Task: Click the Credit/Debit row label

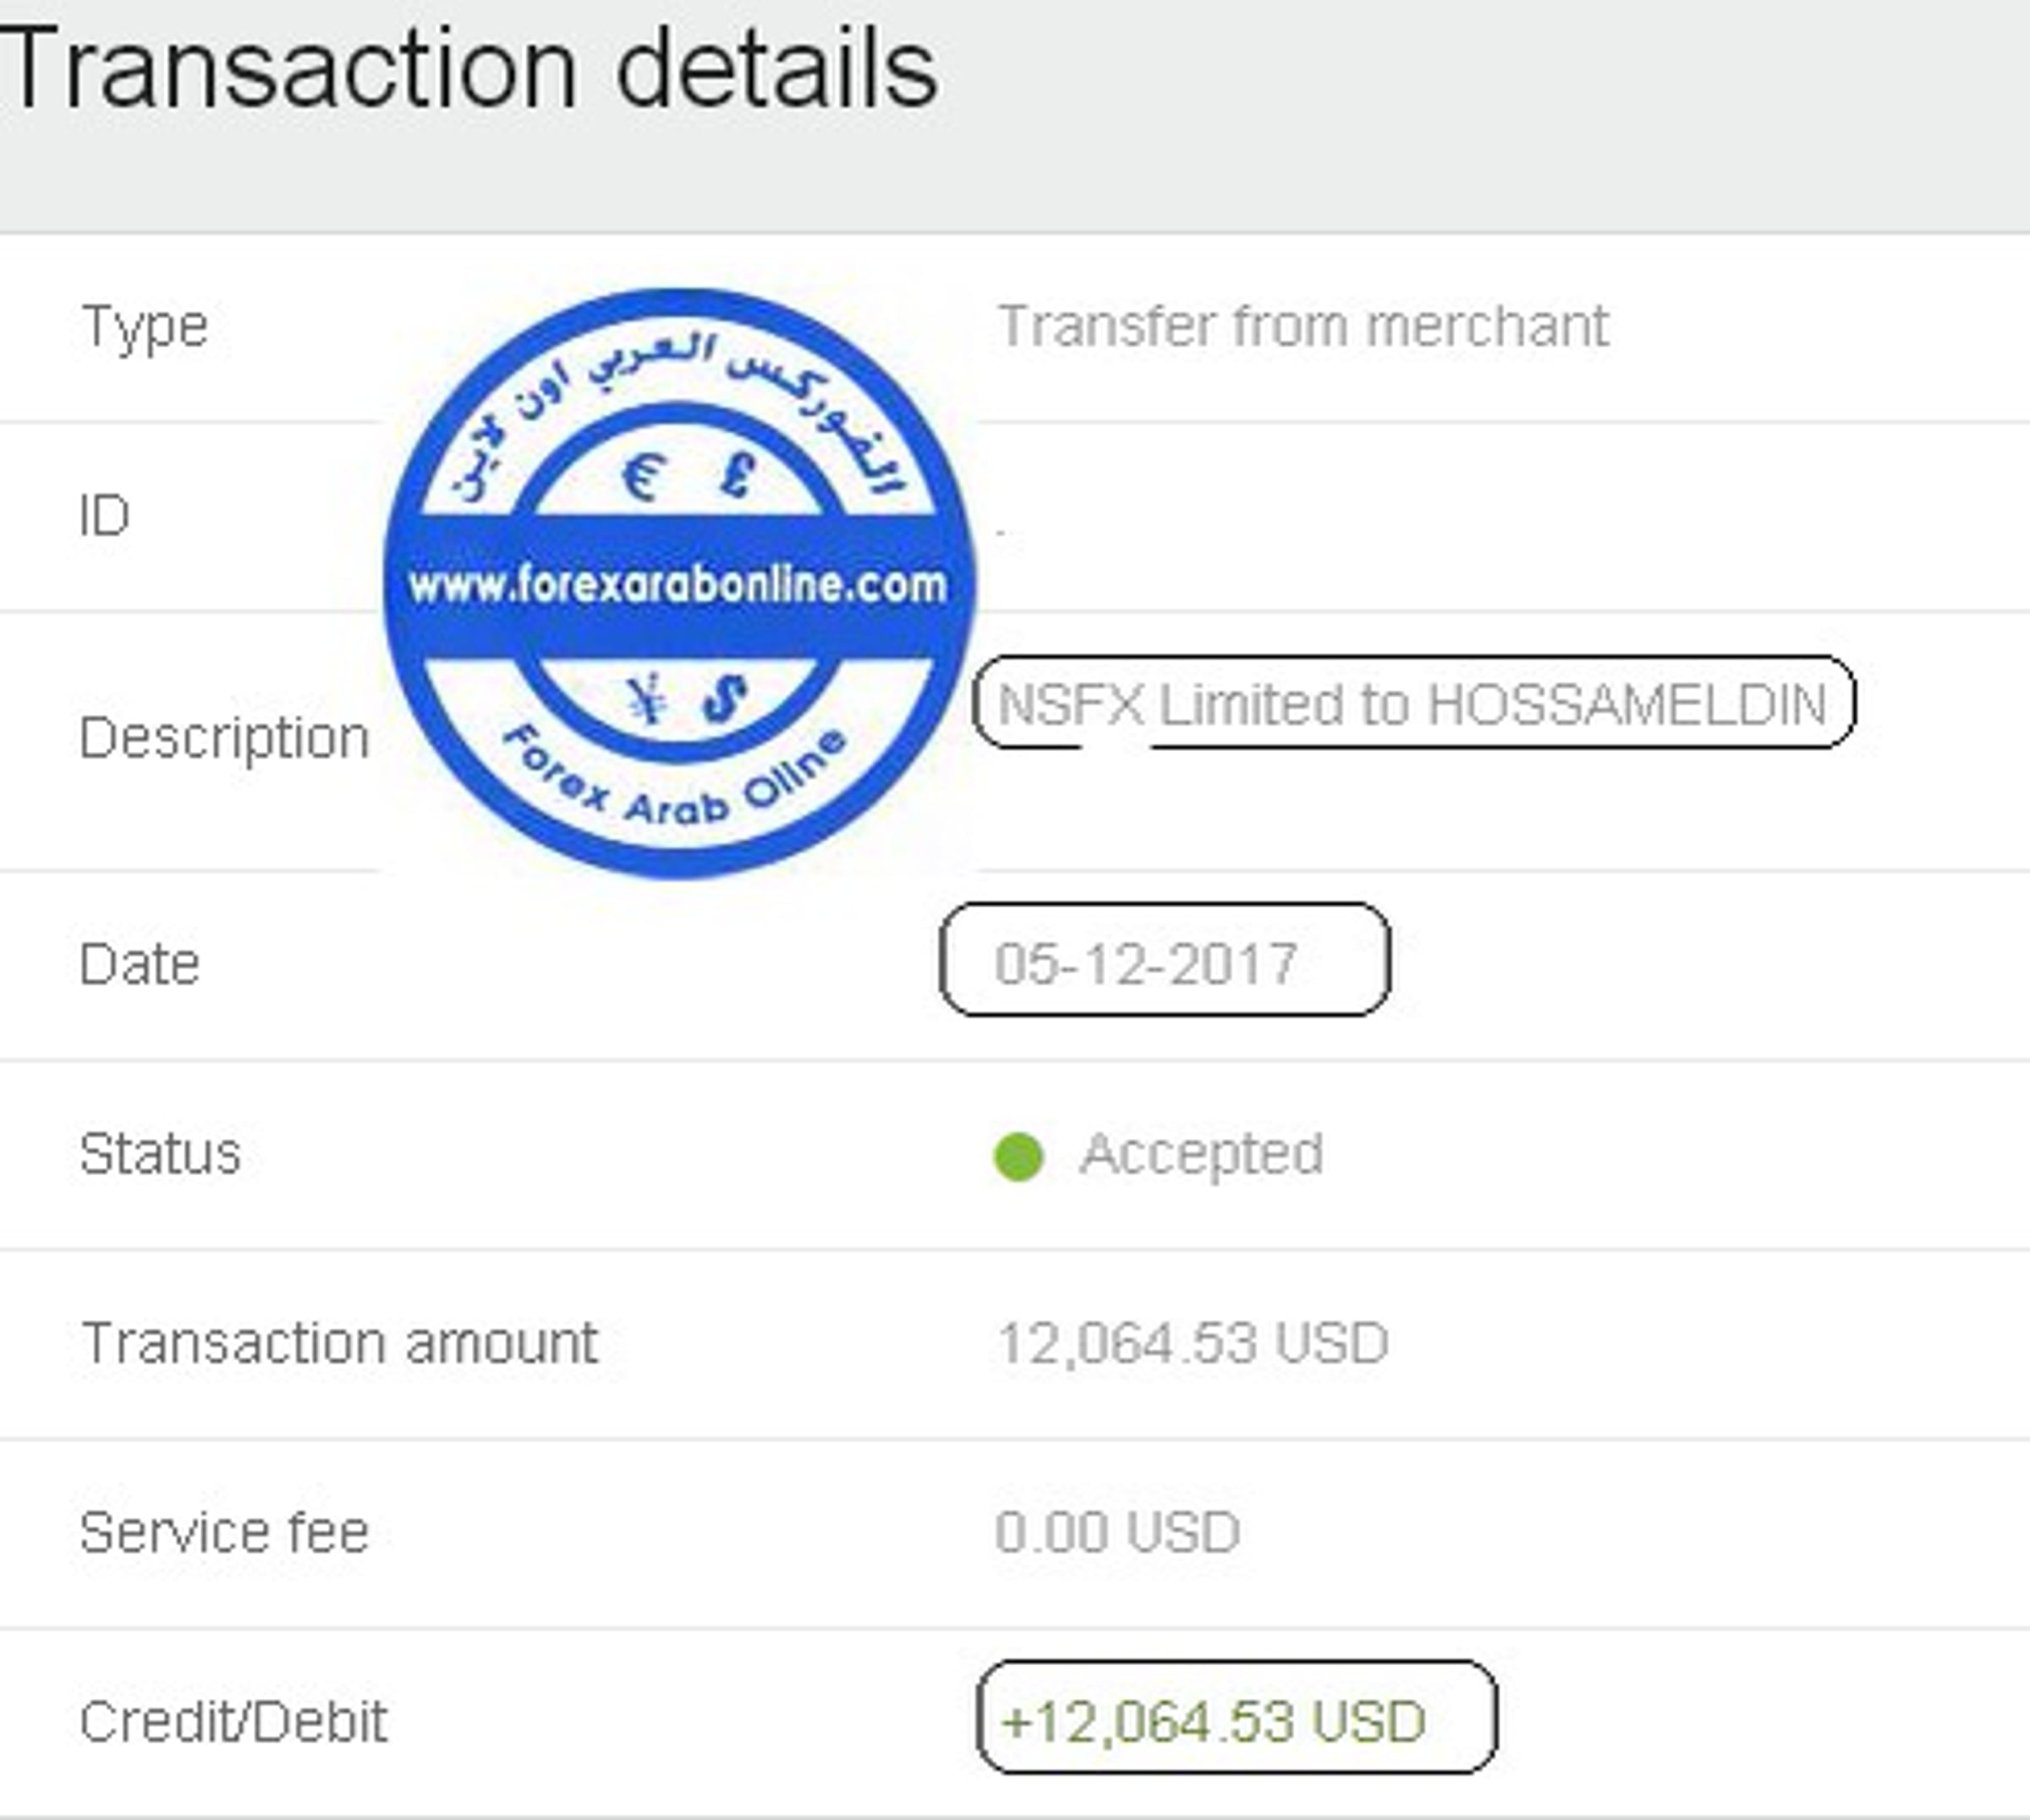Action: 233,1722
